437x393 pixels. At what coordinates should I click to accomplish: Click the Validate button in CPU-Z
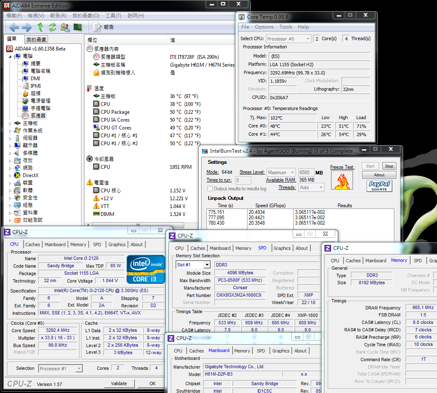(x=119, y=383)
